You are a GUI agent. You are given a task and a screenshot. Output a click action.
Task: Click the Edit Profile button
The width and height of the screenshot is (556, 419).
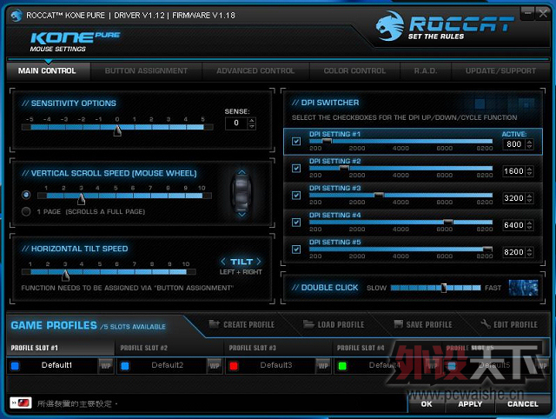[509, 324]
